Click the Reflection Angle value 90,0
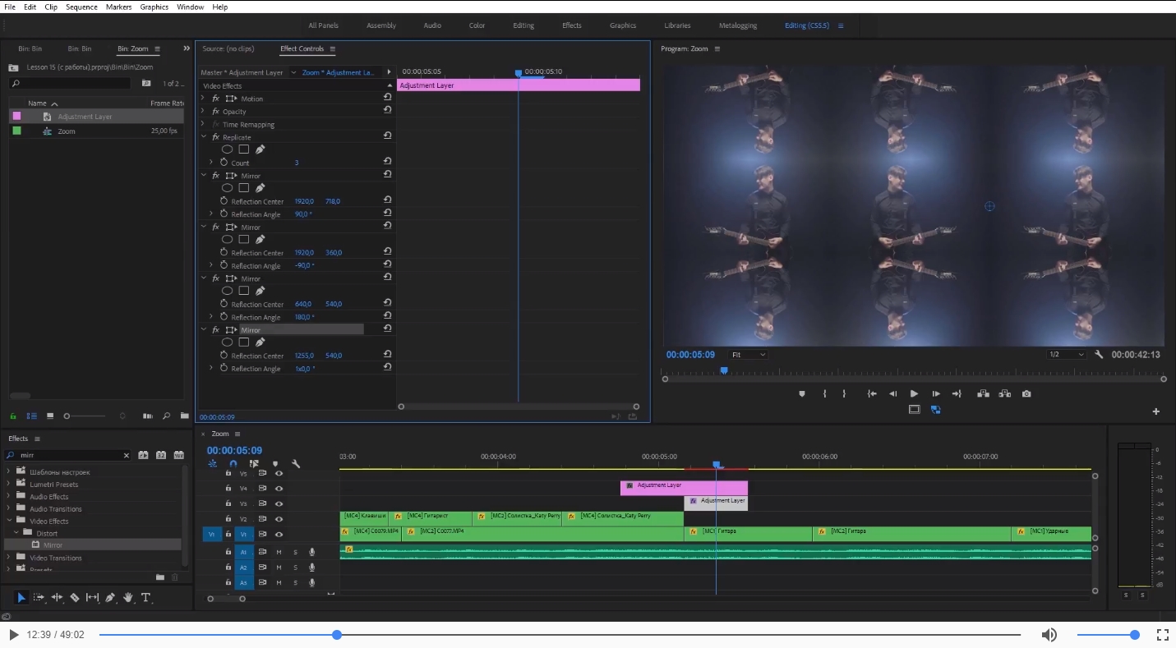Viewport: 1176px width, 648px height. click(x=303, y=214)
